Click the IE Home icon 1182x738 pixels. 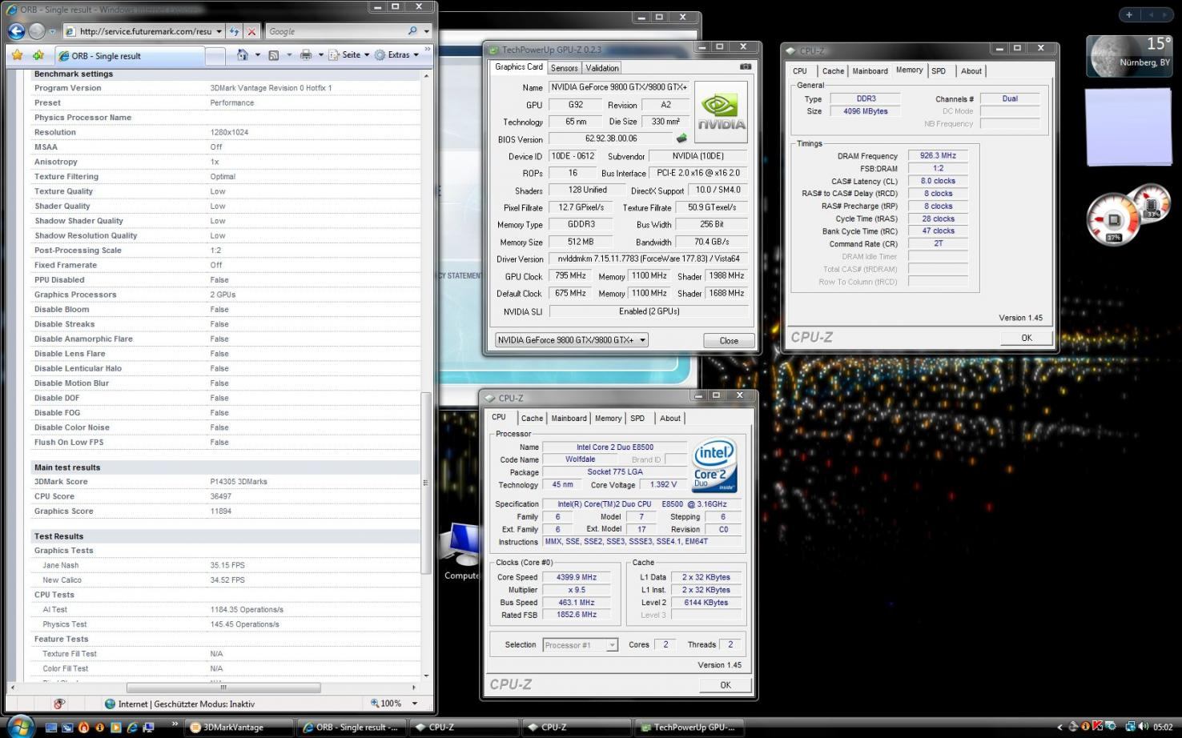tap(243, 54)
